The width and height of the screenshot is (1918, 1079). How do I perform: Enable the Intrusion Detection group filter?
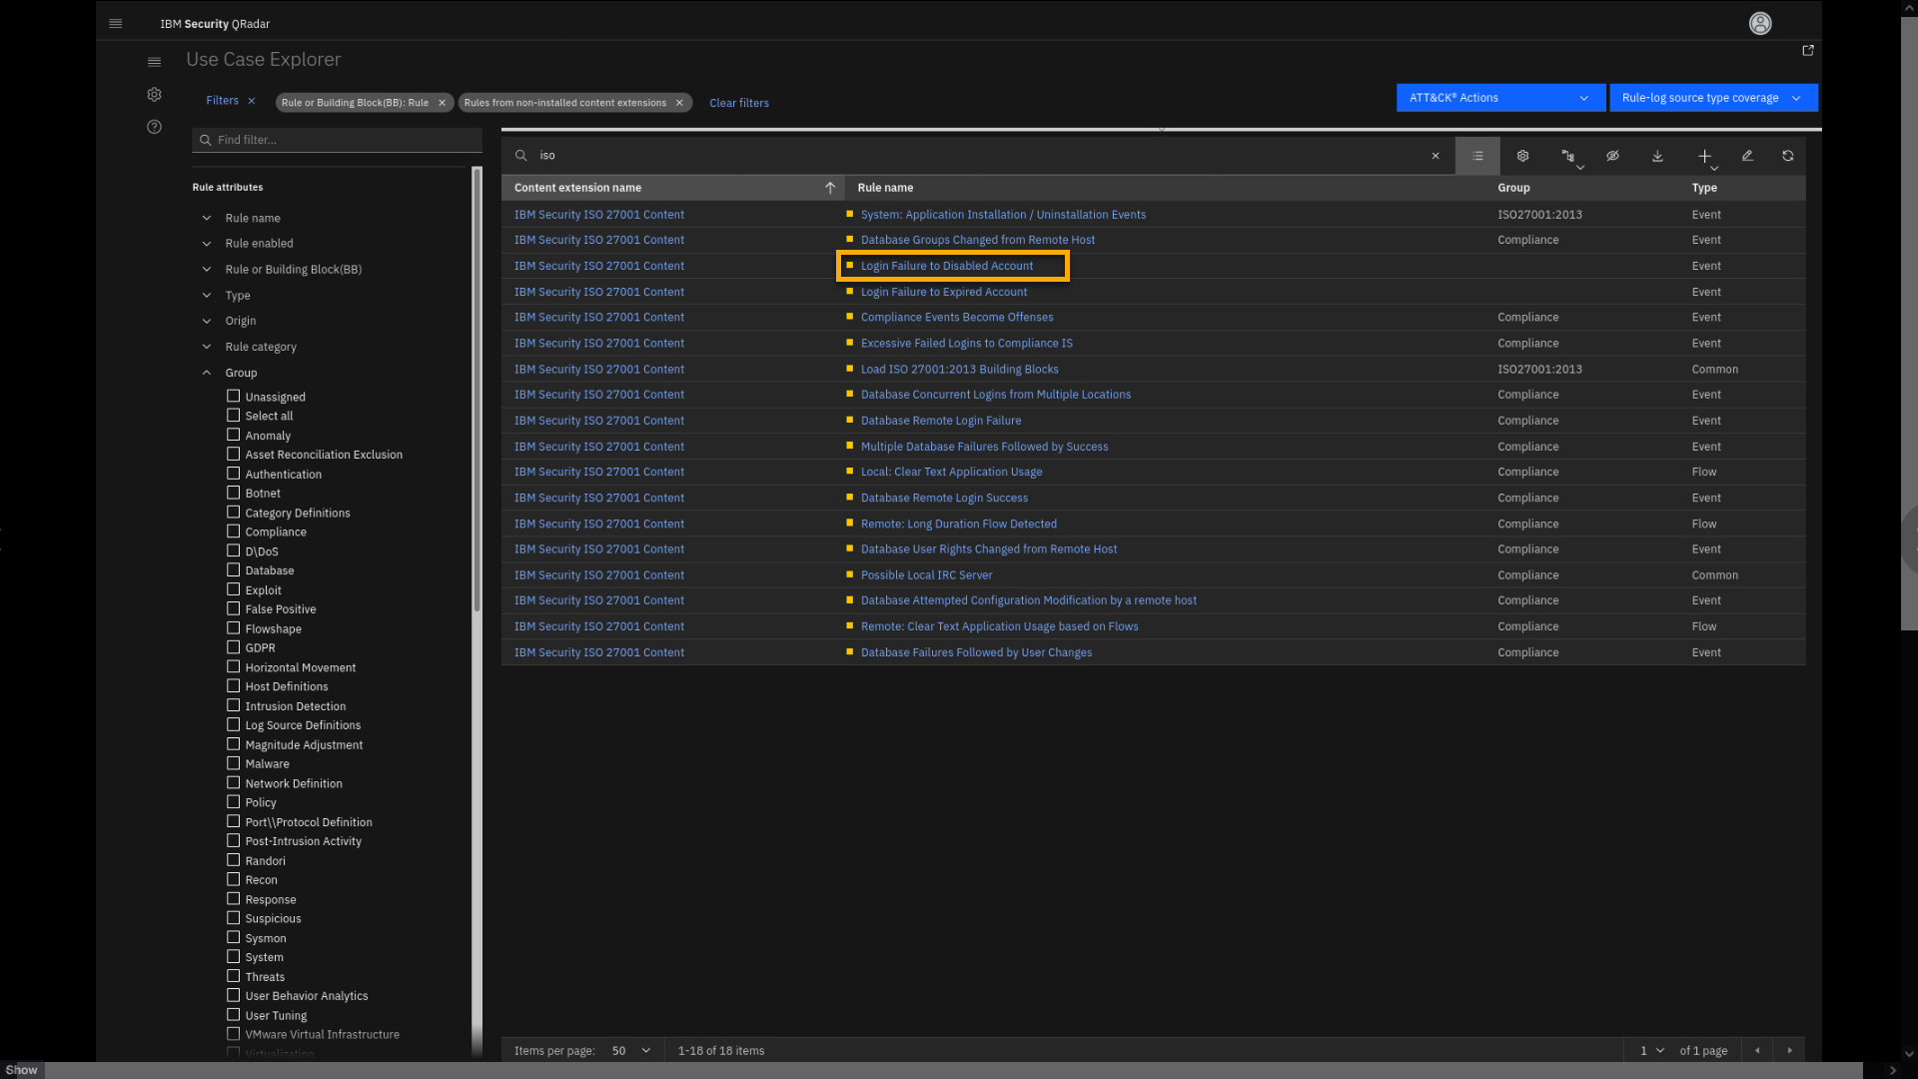233,705
